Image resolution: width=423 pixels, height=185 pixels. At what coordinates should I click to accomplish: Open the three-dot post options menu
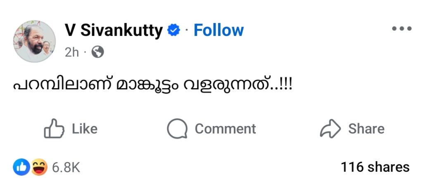[x=402, y=29]
